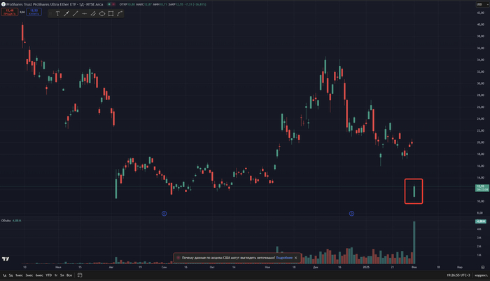Set range to 1 day (1д)
The height and width of the screenshot is (281, 490).
tap(4, 275)
